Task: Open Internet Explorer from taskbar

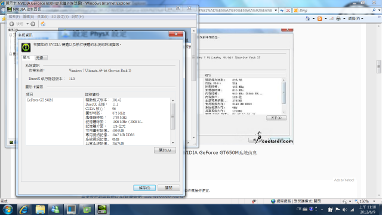Action: [24, 210]
